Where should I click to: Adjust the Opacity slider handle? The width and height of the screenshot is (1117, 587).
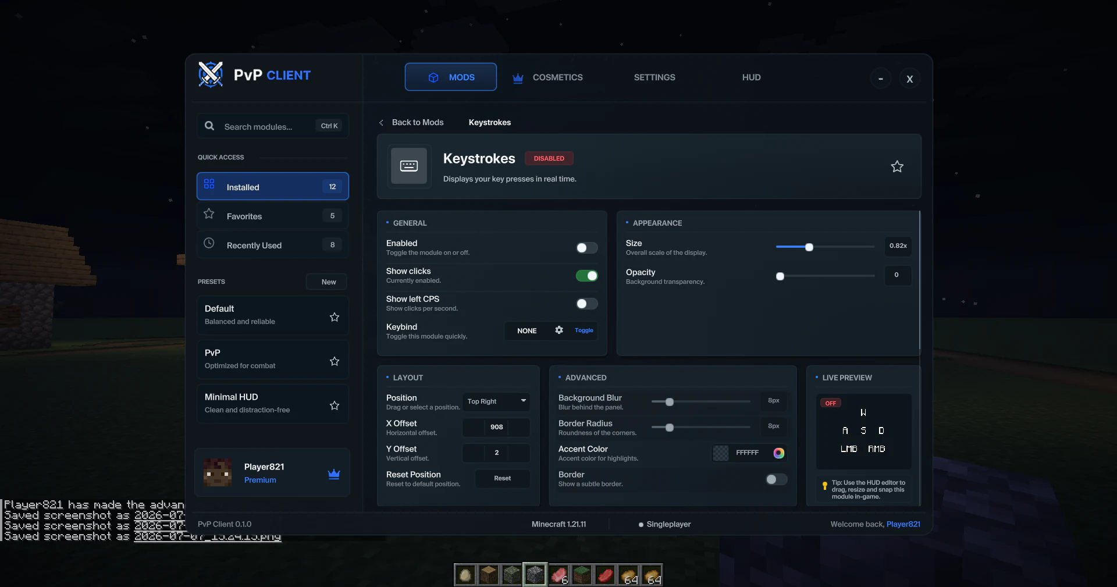coord(780,276)
